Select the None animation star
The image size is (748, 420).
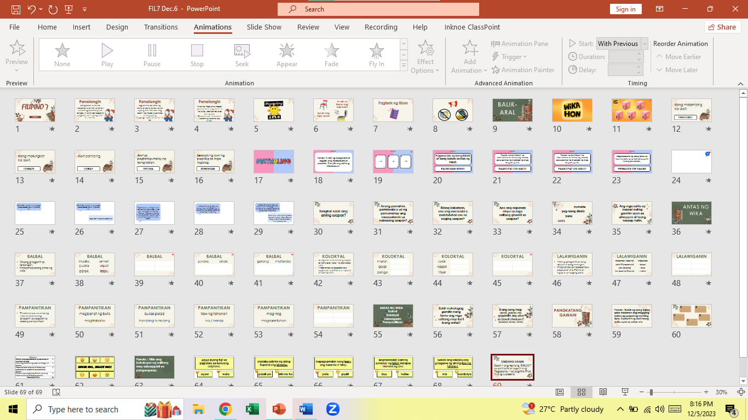pos(62,55)
